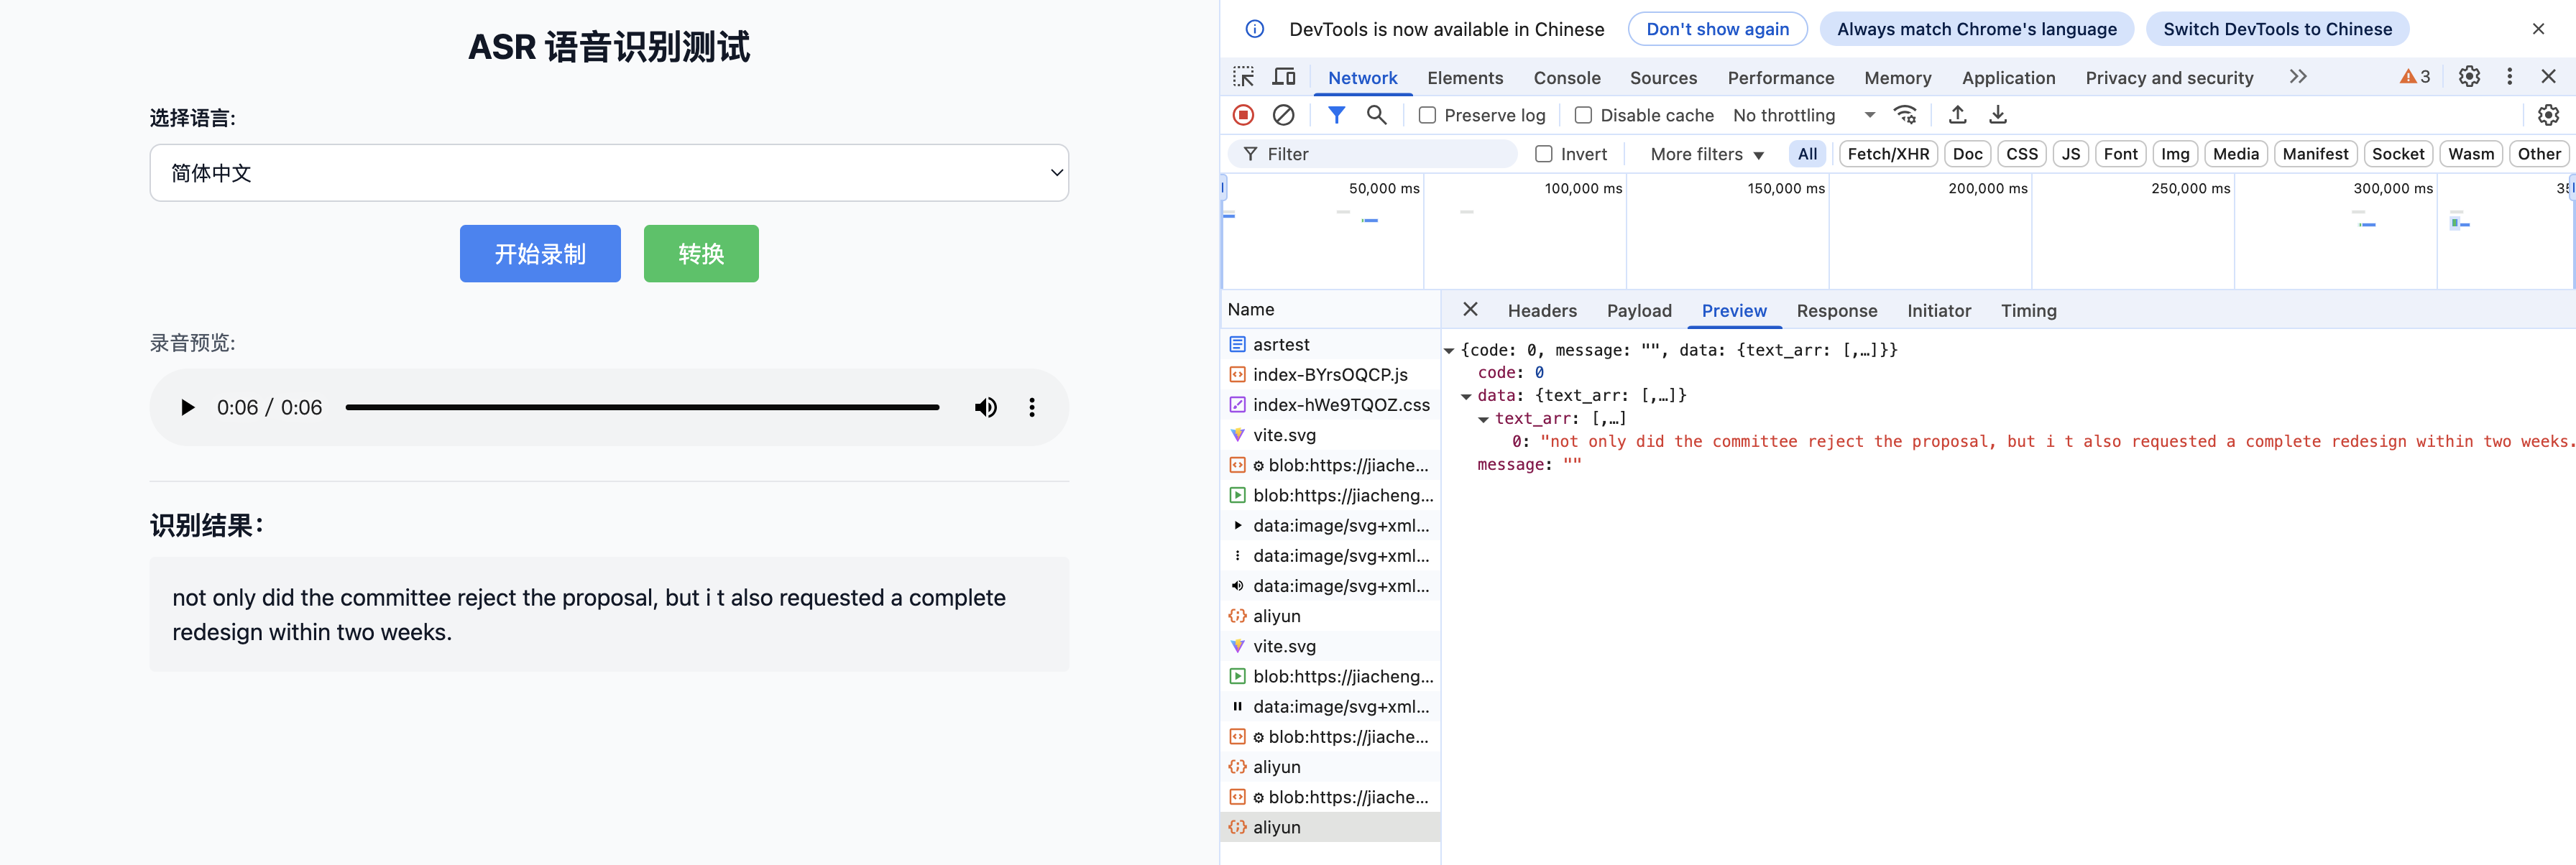
Task: Open the Response tab
Action: (1836, 311)
